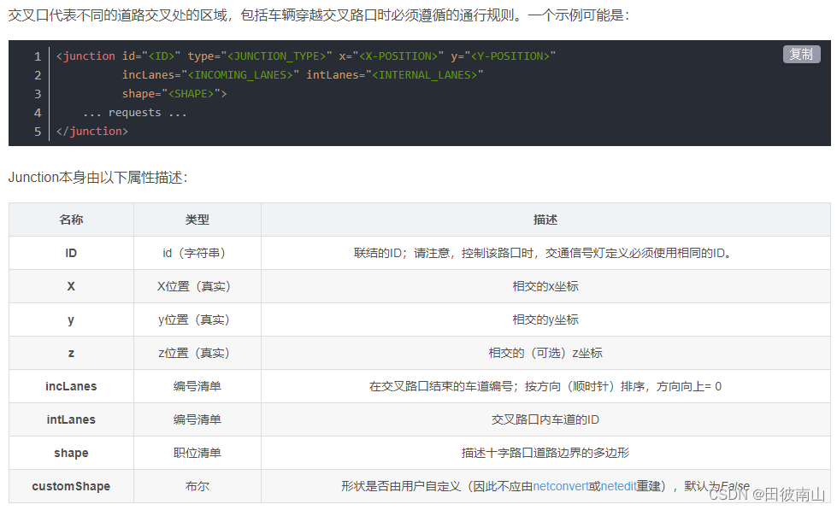This screenshot has height=510, width=837.
Task: Select the <INTERNAL_LANES> placeholder
Action: tap(426, 74)
